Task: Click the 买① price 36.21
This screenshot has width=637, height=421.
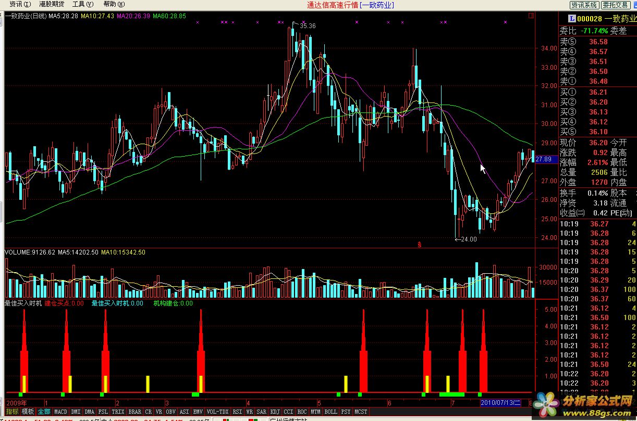Action: (598, 92)
